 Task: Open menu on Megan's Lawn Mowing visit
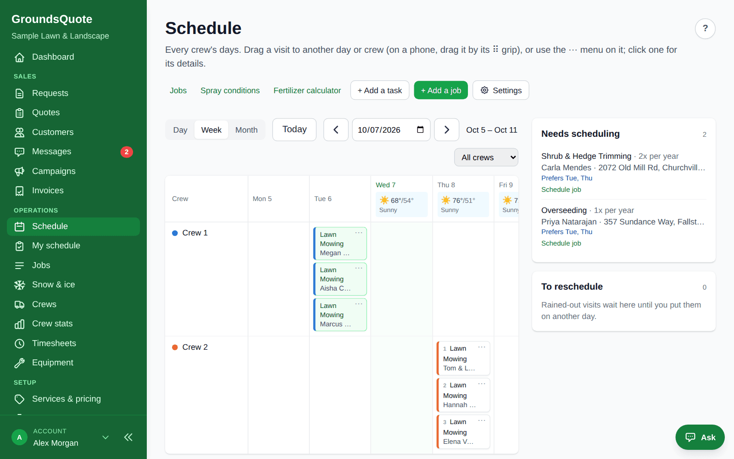(359, 233)
